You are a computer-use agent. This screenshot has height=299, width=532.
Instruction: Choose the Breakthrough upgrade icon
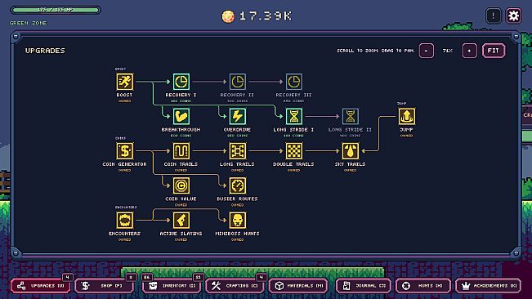(x=181, y=116)
